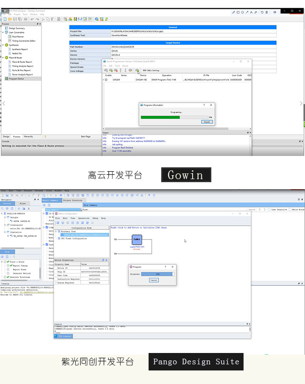The width and height of the screenshot is (305, 384).
Task: Click Open folder icon in Gowin toolbar
Action: click(x=10, y=19)
